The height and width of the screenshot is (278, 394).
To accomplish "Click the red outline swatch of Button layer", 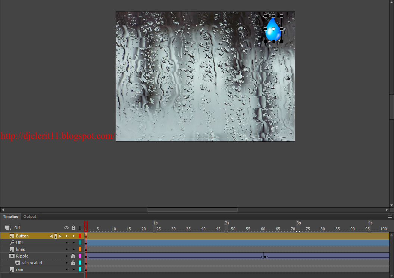I will pos(80,236).
